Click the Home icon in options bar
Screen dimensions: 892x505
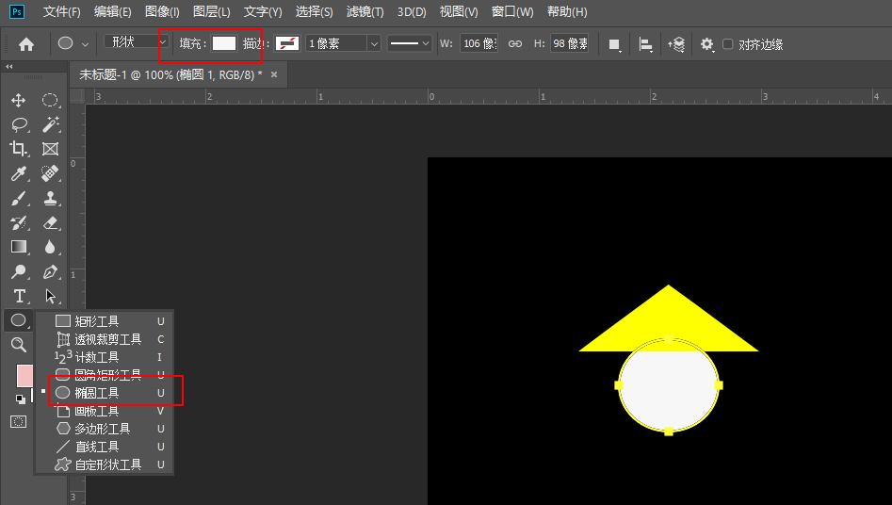tap(26, 44)
